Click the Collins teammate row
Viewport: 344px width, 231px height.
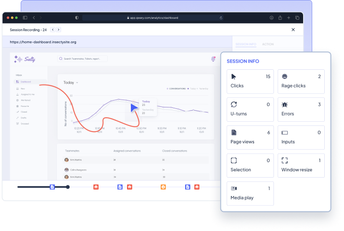[136, 170]
